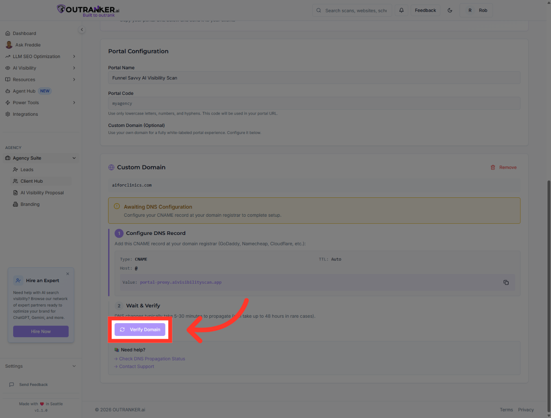The width and height of the screenshot is (551, 418).
Task: Click the Hire Now button
Action: 41,332
